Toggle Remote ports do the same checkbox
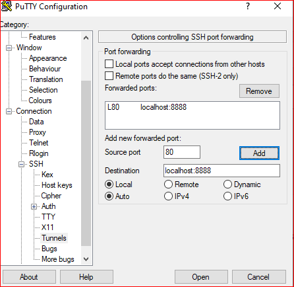This screenshot has height=287, width=294. pos(109,76)
